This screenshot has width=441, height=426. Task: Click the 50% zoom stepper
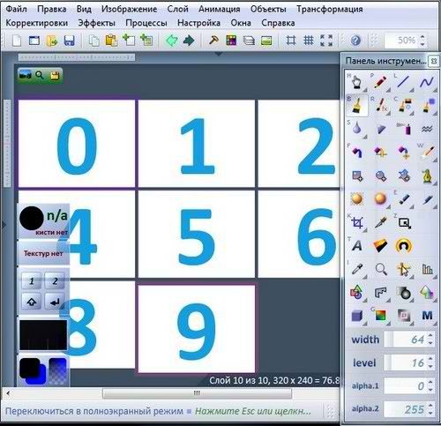coord(422,41)
